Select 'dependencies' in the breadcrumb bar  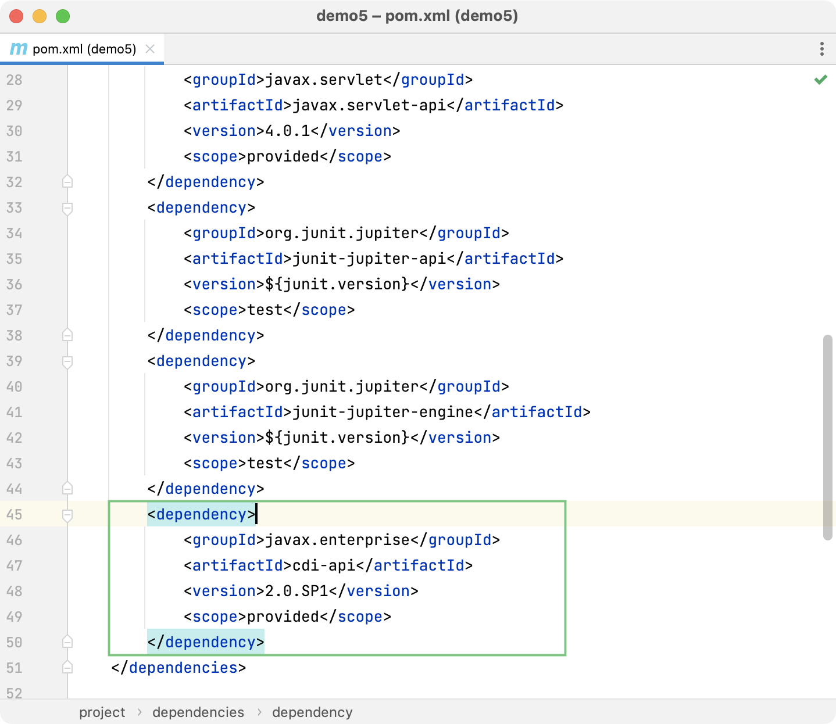point(198,712)
